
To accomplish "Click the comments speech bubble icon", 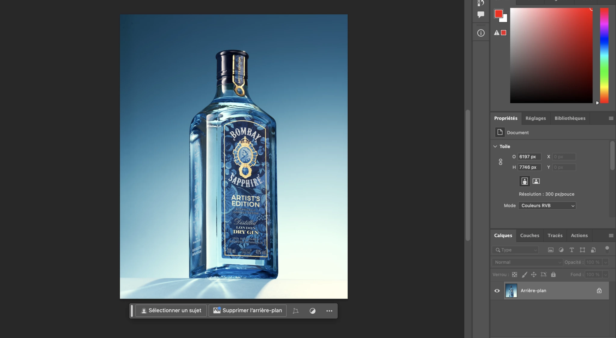I will click(481, 14).
